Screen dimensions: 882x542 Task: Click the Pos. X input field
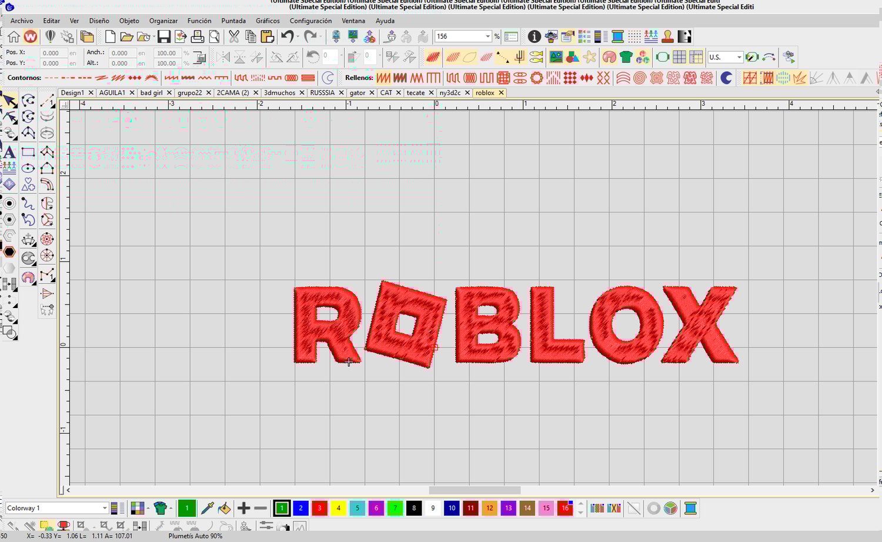pyautogui.click(x=53, y=53)
